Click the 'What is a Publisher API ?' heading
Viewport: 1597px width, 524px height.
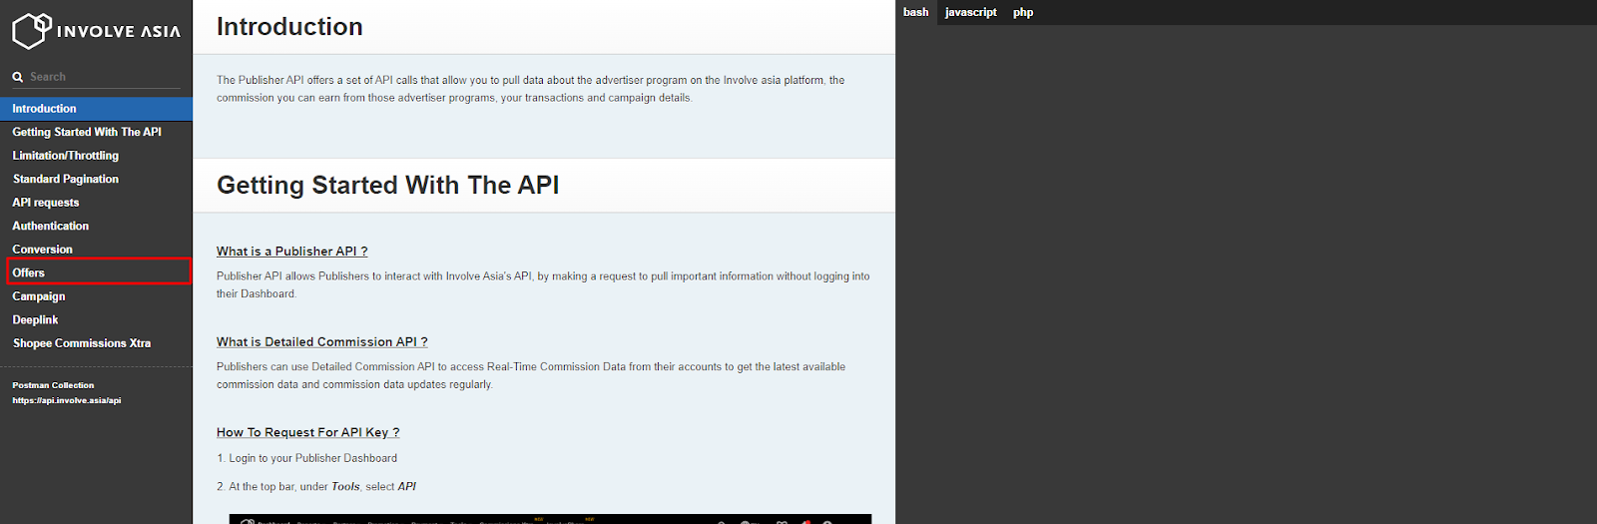point(291,252)
